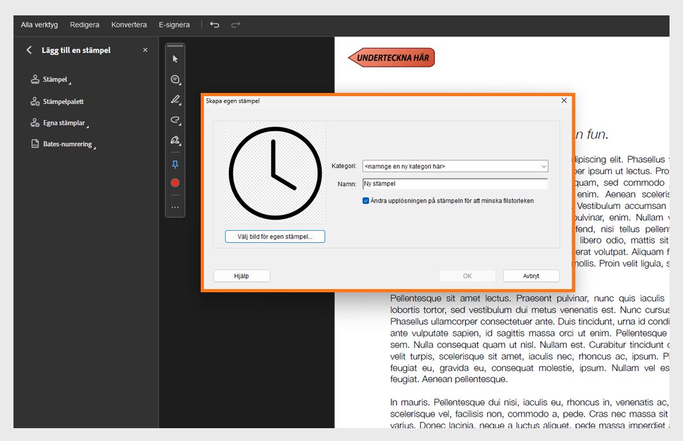Click the UNDERTECKNA HÄR stamp on the document
683x441 pixels.
click(392, 57)
